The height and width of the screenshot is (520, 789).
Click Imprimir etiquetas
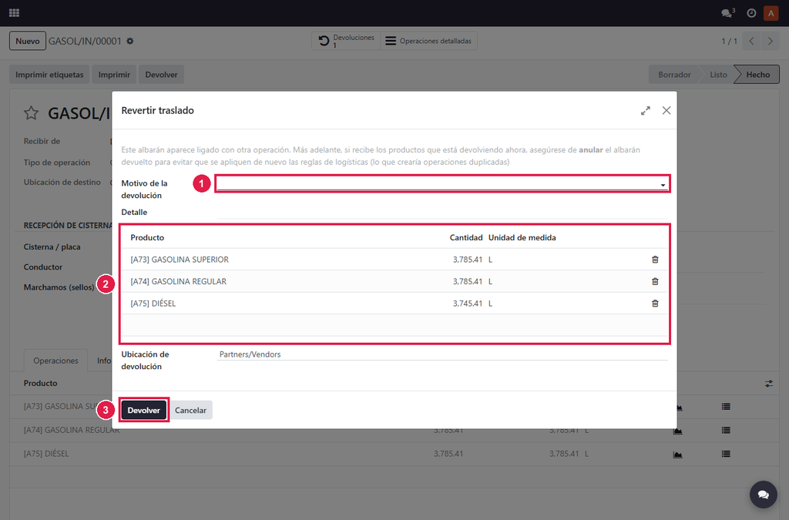tap(49, 75)
